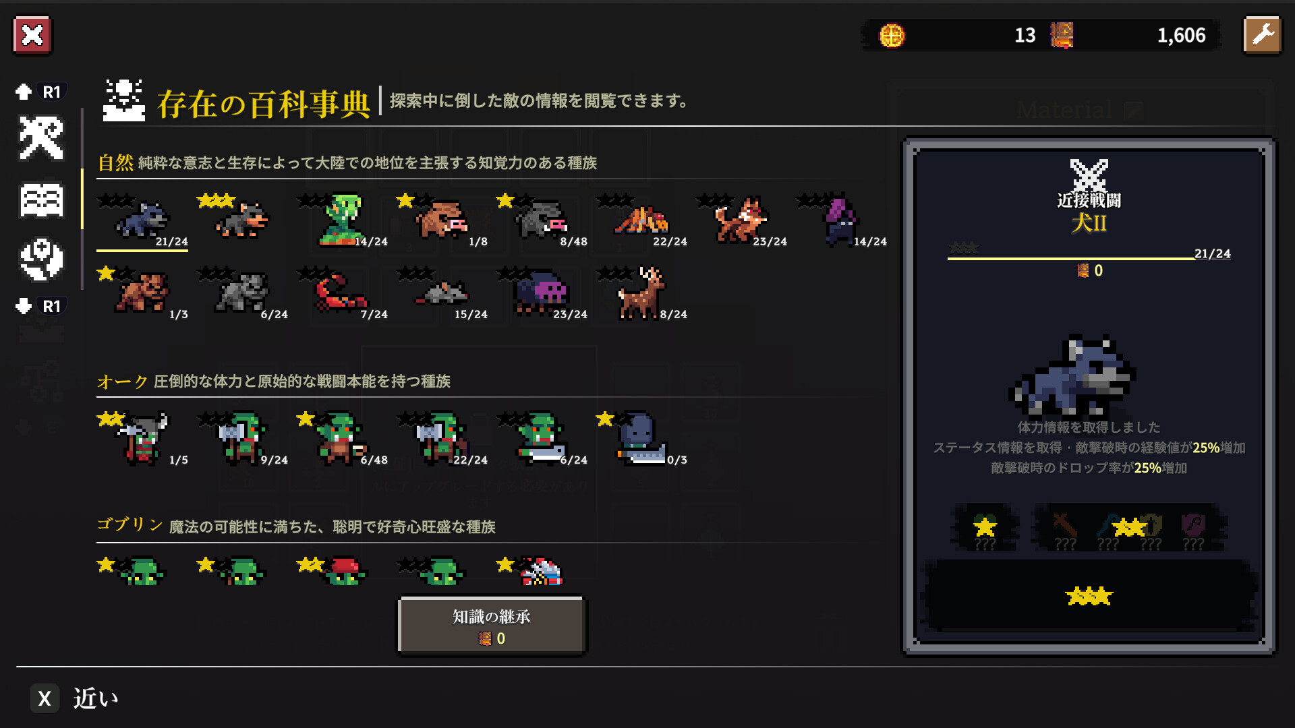This screenshot has height=728, width=1295.
Task: Select the brown bear enemy 1/3
Action: pos(143,293)
